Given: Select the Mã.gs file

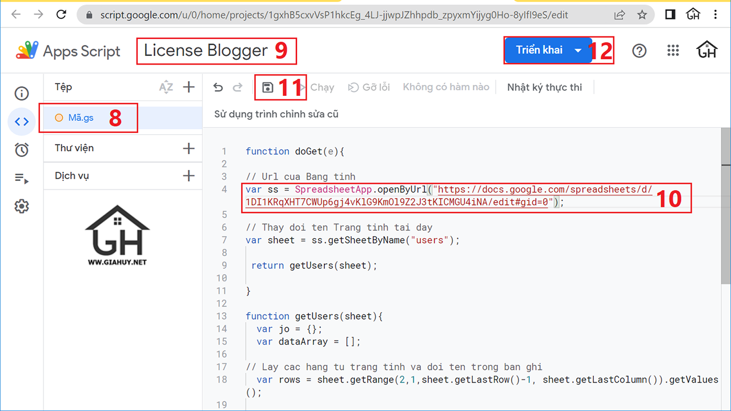Looking at the screenshot, I should click(123, 118).
